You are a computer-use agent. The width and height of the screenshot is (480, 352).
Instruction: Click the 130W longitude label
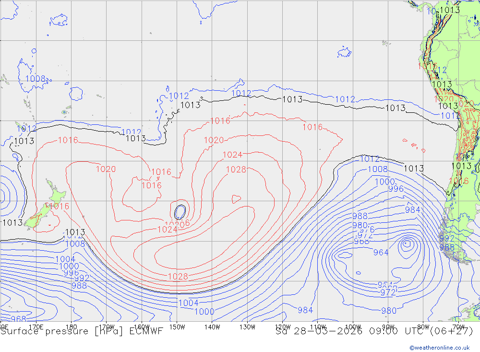pyautogui.click(x=247, y=327)
